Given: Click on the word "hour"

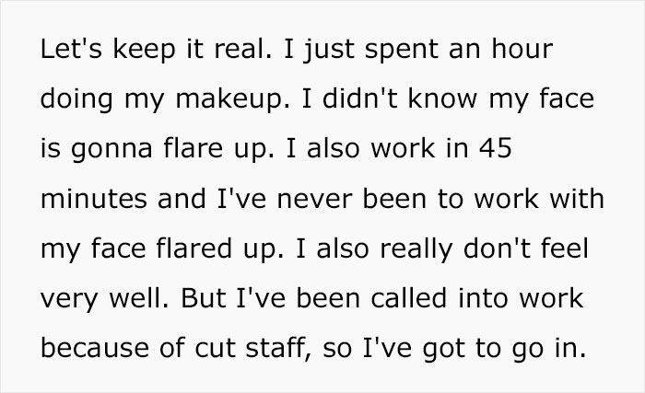Looking at the screenshot, I should click(x=528, y=47).
